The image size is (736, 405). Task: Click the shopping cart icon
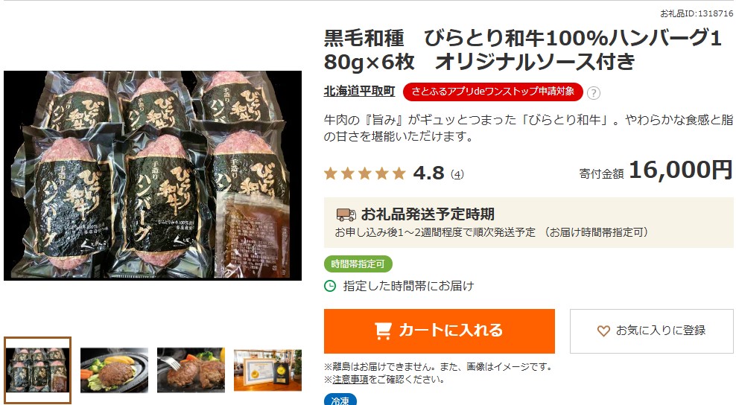pos(383,331)
